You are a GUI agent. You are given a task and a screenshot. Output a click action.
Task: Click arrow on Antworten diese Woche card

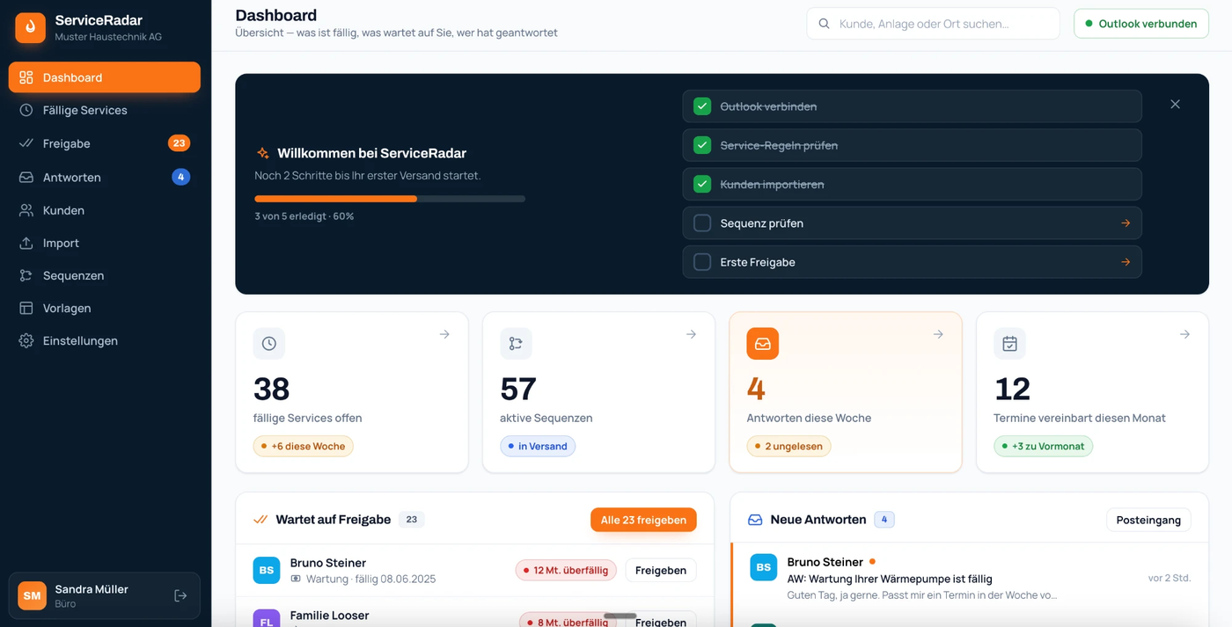(x=938, y=334)
